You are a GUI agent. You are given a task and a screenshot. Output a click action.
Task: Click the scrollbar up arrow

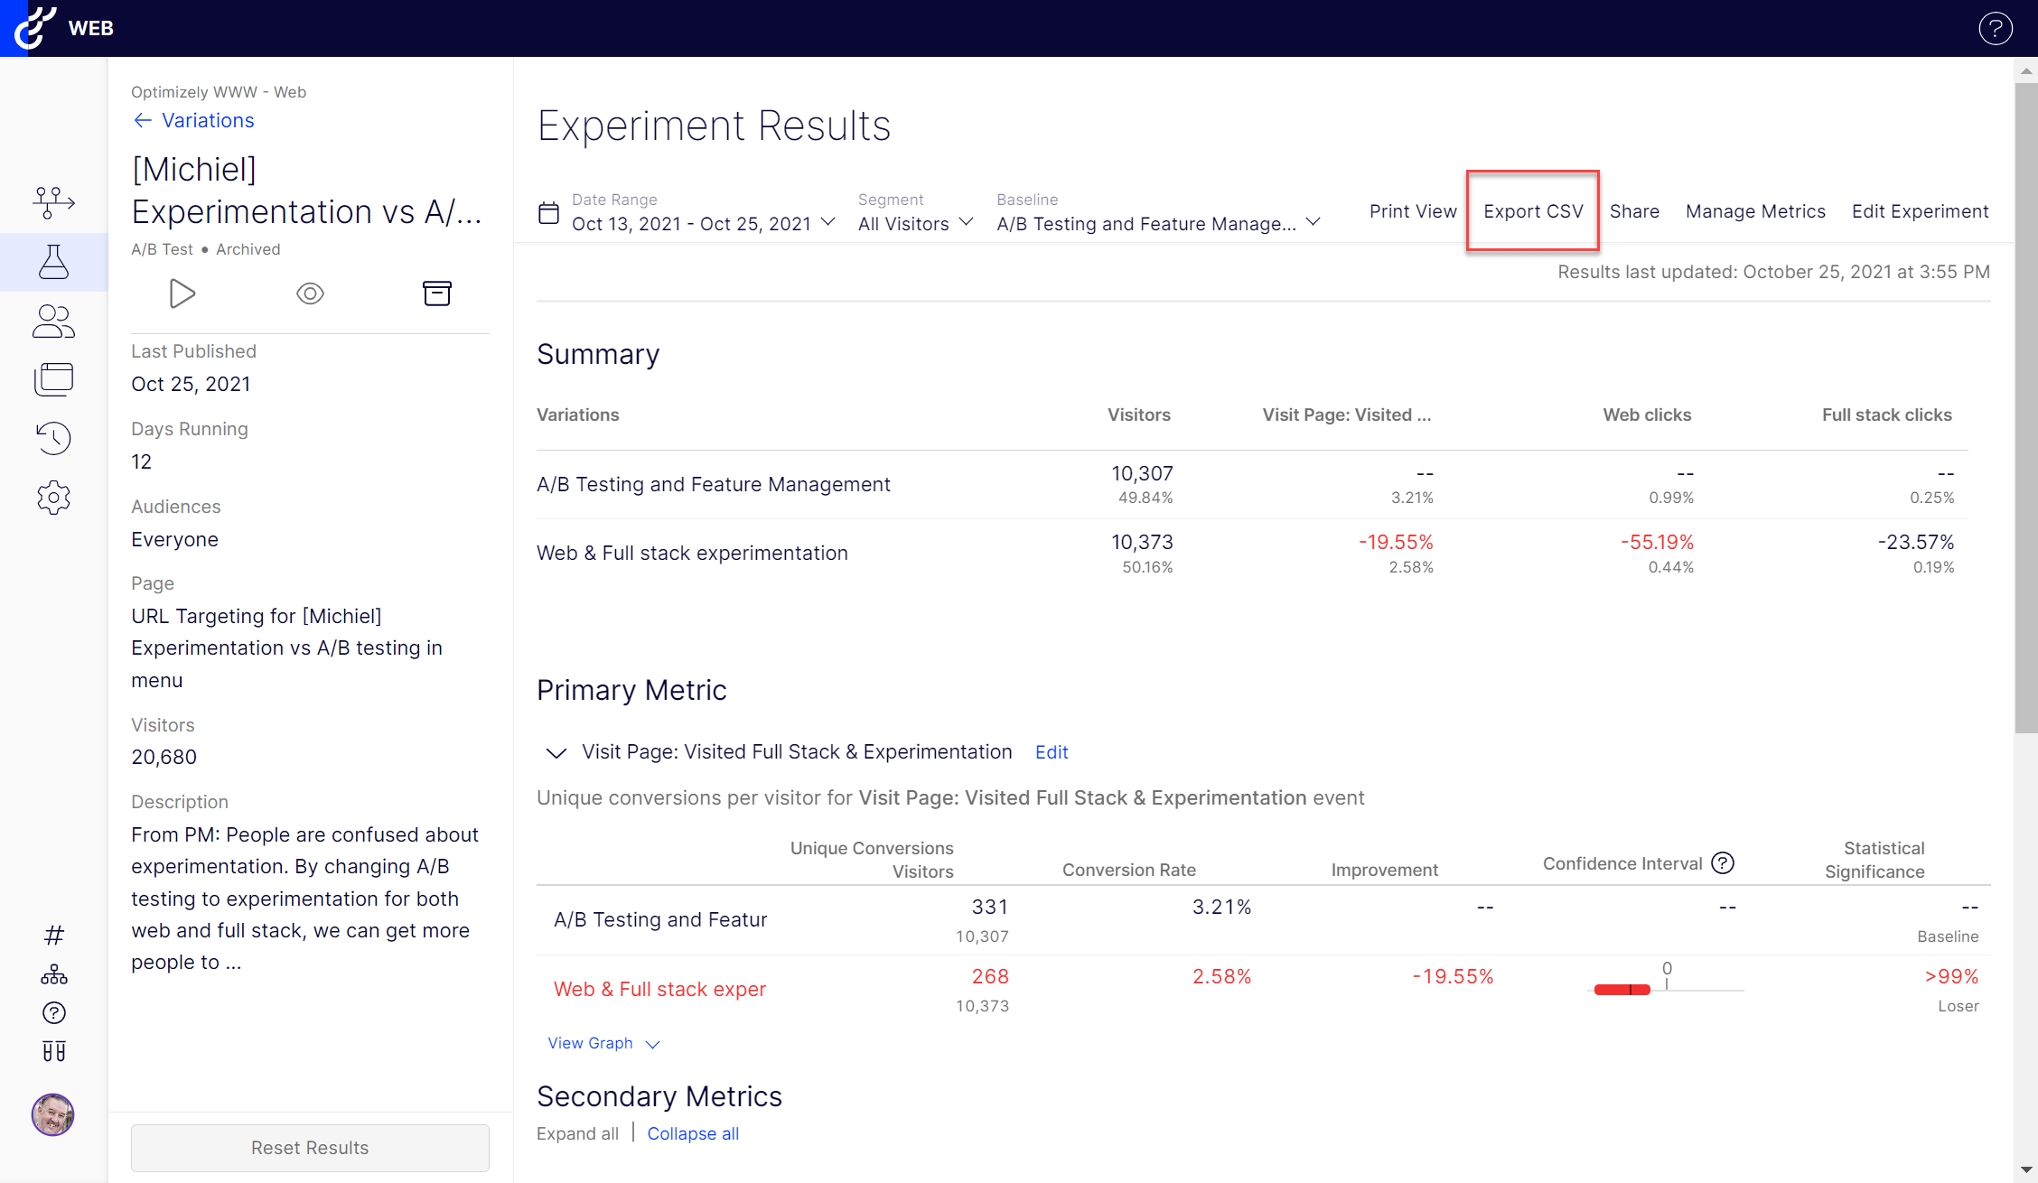coord(2026,70)
